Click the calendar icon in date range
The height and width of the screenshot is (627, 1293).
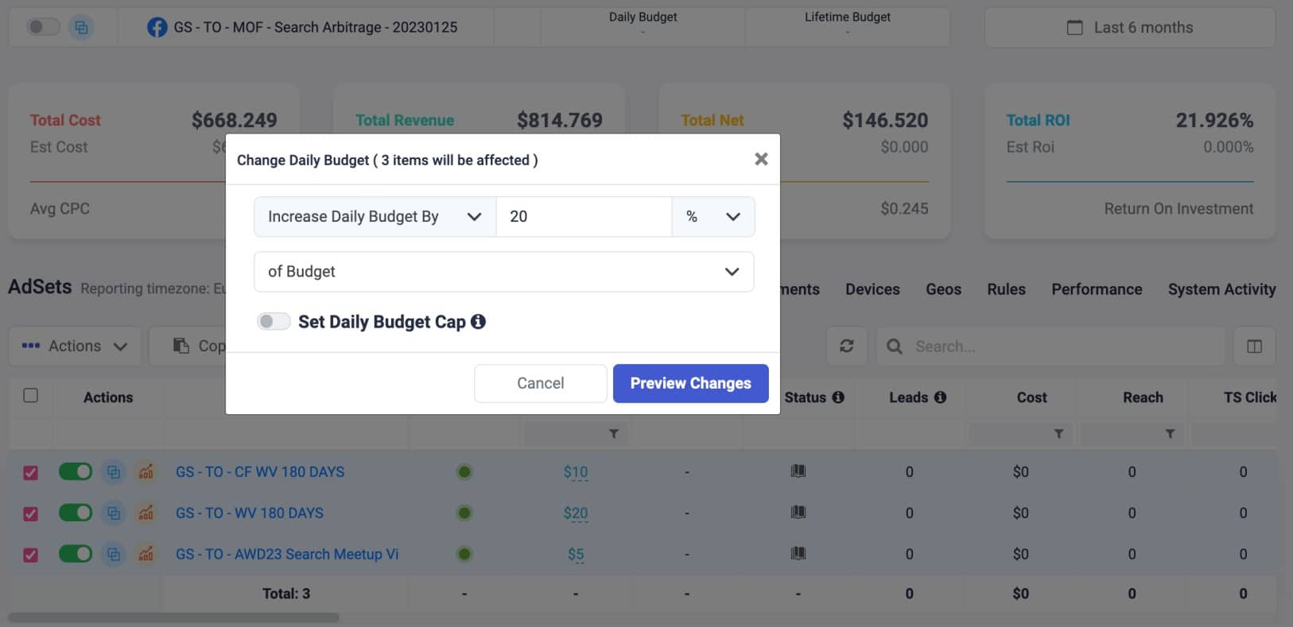pyautogui.click(x=1074, y=27)
